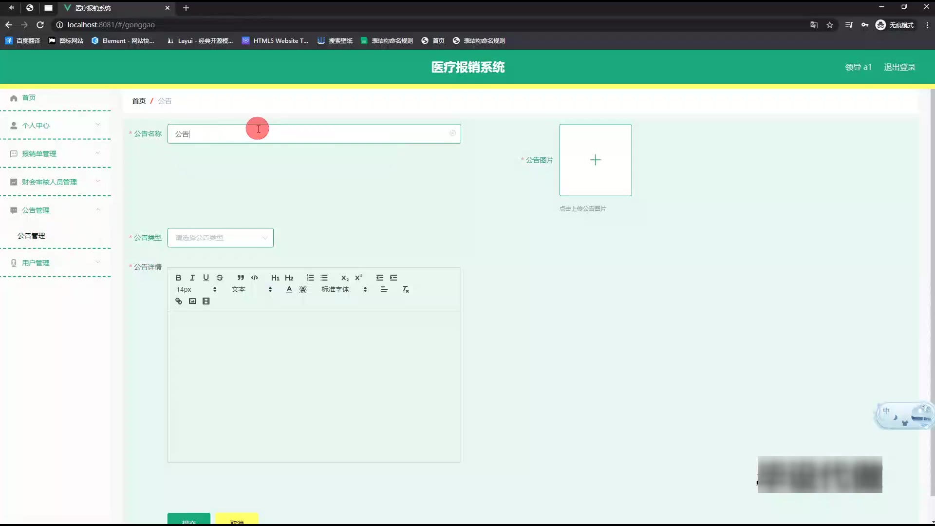Apply ordered list formatting

pos(310,278)
